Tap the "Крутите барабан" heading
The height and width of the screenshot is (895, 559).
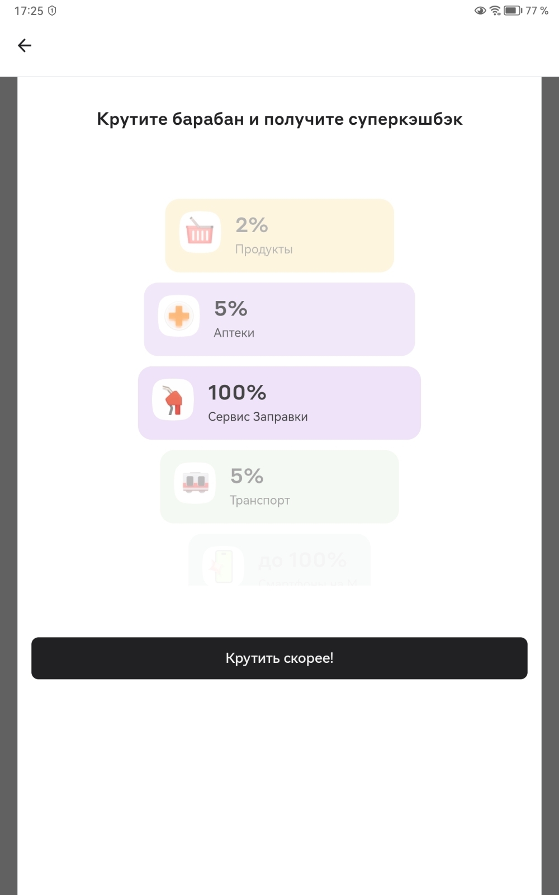pos(279,119)
